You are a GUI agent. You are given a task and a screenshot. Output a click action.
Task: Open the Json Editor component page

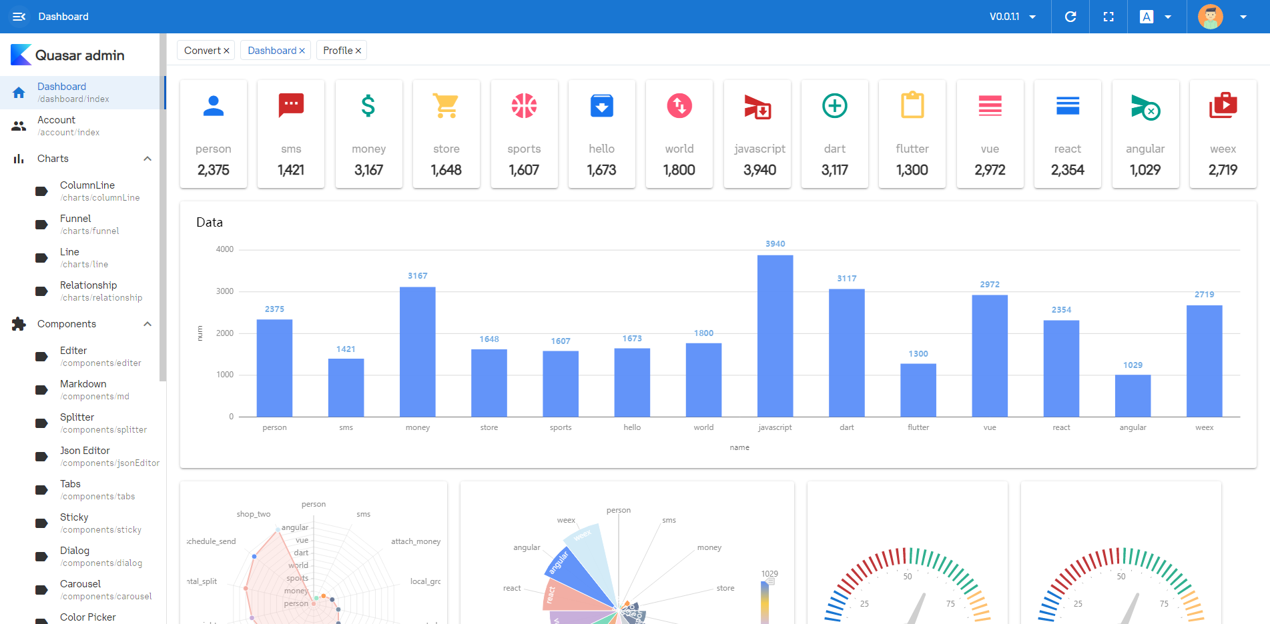80,457
